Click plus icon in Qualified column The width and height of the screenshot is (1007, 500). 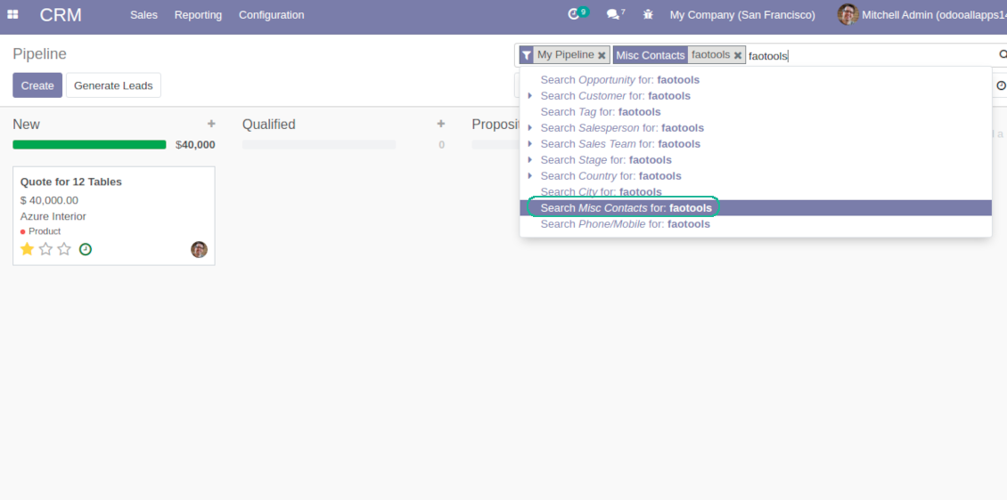(441, 124)
